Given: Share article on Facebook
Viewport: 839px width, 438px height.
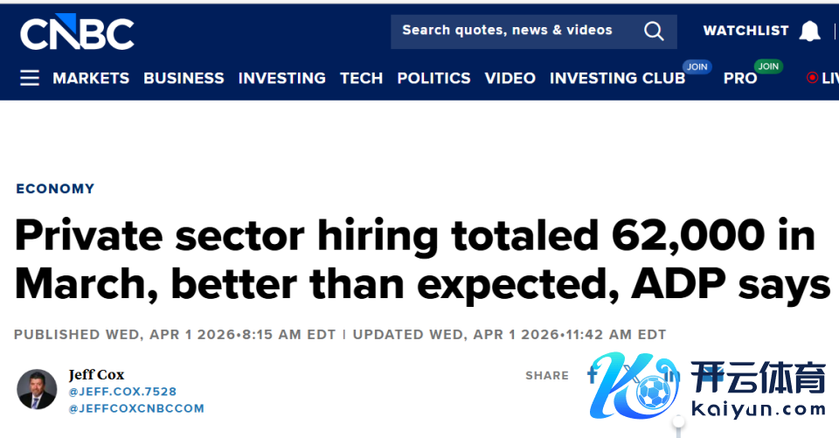Looking at the screenshot, I should (x=593, y=375).
